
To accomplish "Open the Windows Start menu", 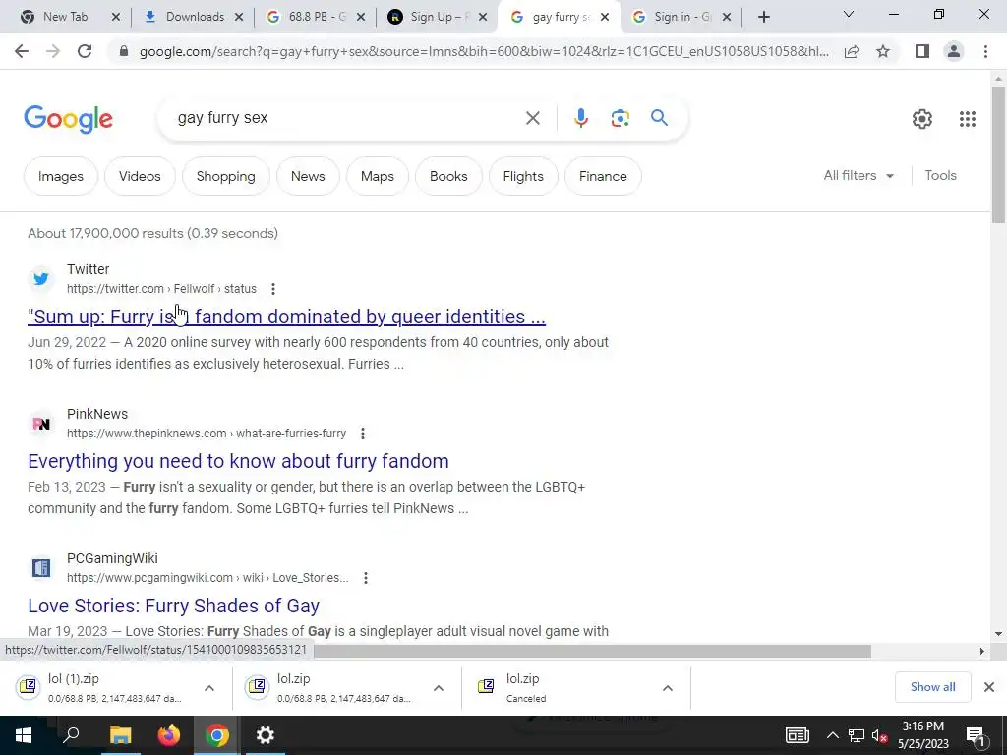I will point(24,735).
